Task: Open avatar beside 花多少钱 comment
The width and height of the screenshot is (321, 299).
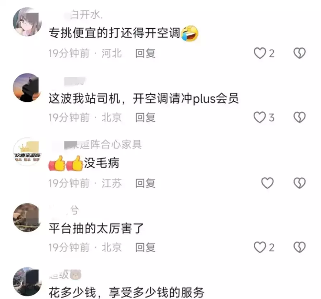Action: click(x=27, y=282)
